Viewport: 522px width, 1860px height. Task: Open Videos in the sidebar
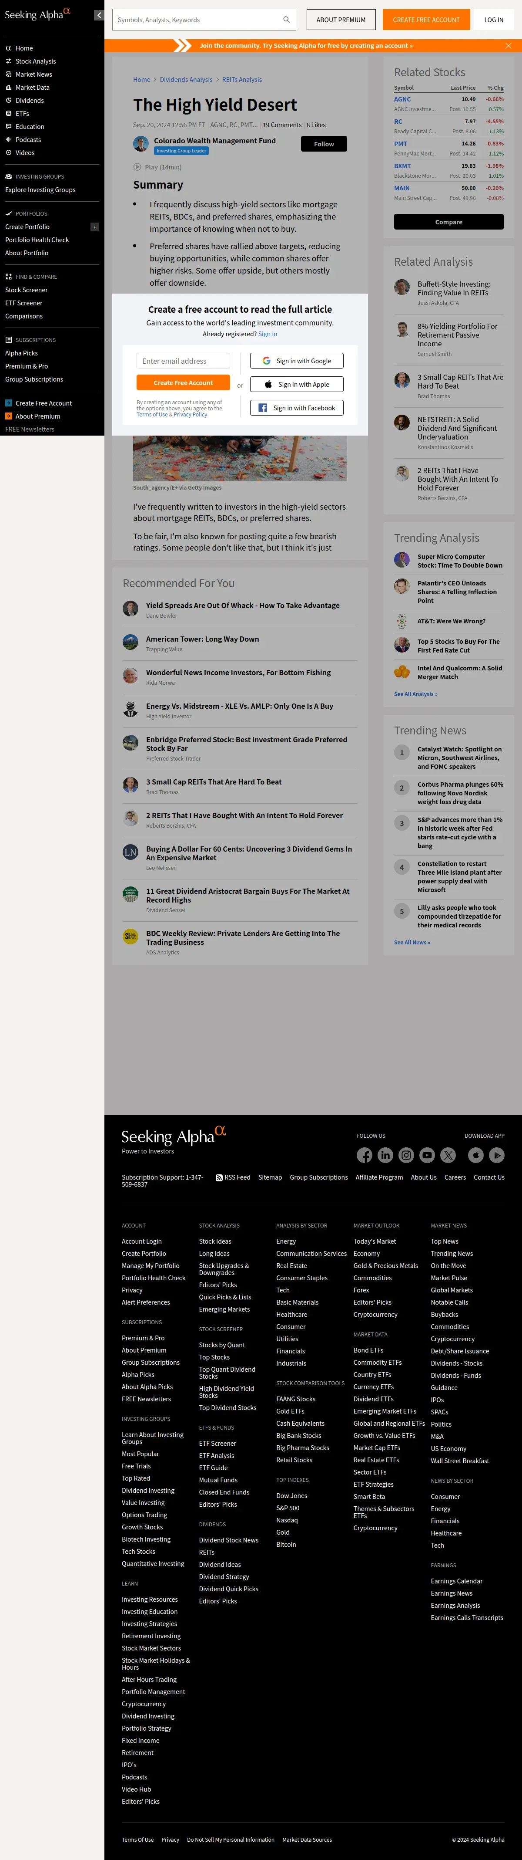[20, 152]
